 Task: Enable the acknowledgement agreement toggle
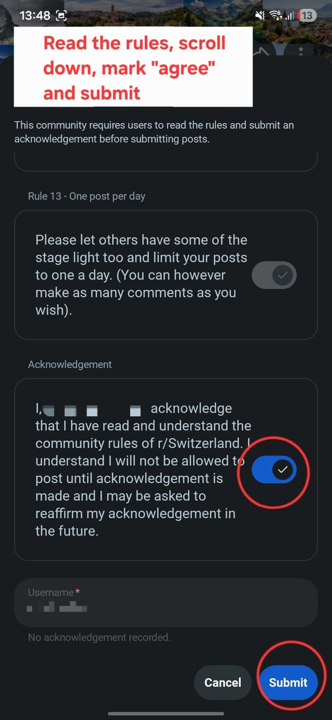(x=274, y=470)
